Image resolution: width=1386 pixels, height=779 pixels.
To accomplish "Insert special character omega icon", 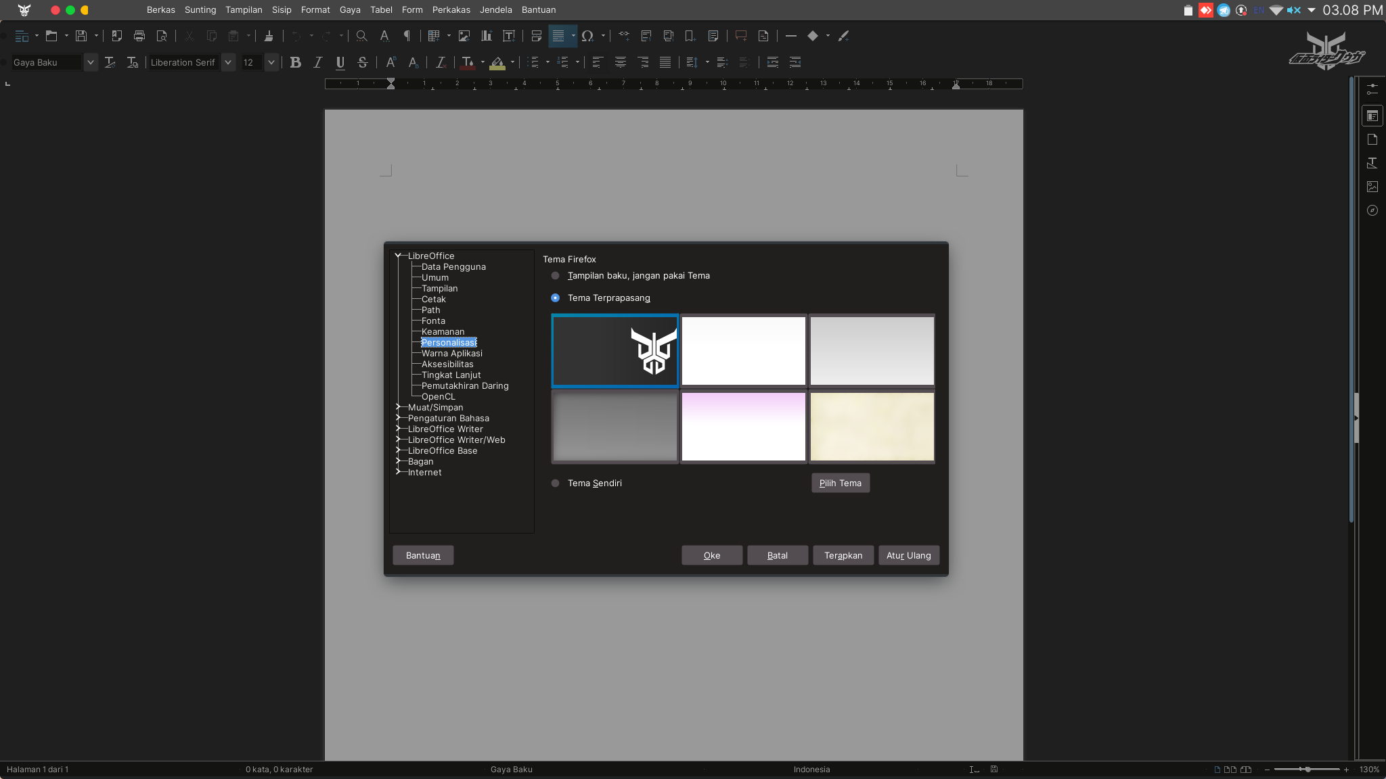I will pyautogui.click(x=587, y=36).
